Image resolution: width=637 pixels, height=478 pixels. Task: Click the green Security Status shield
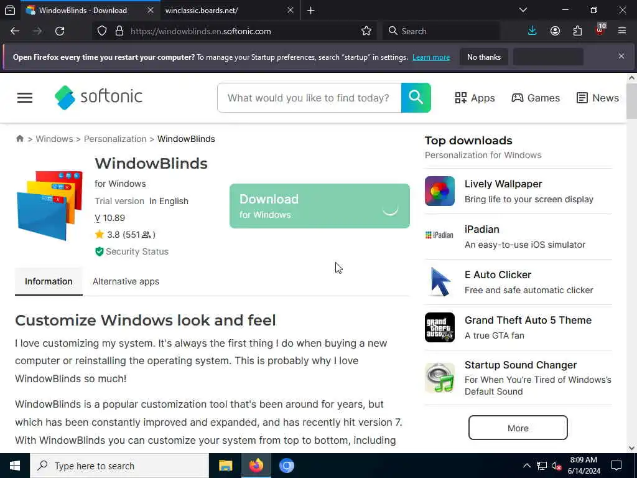pyautogui.click(x=99, y=251)
